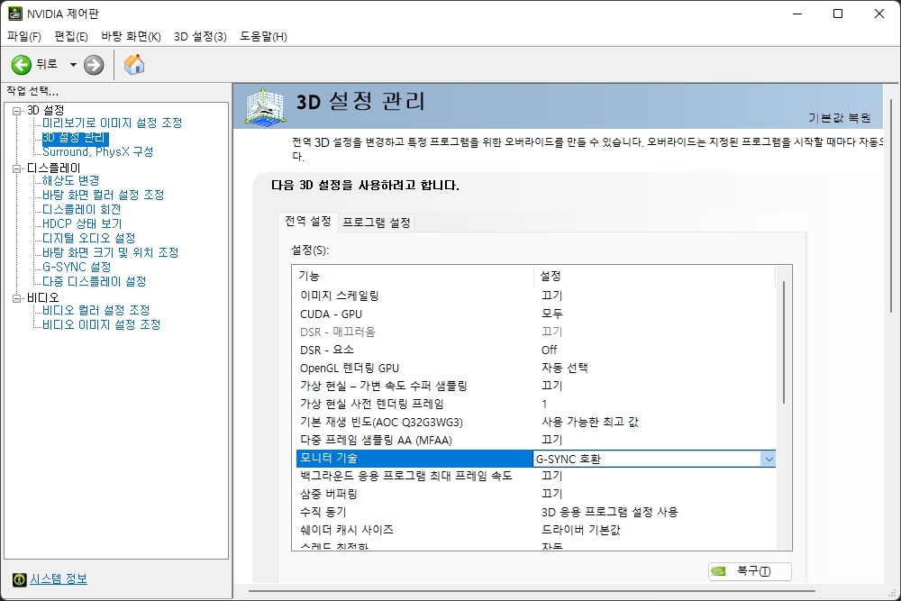This screenshot has width=901, height=601.
Task: Open the 도움말(H) menu
Action: [263, 36]
